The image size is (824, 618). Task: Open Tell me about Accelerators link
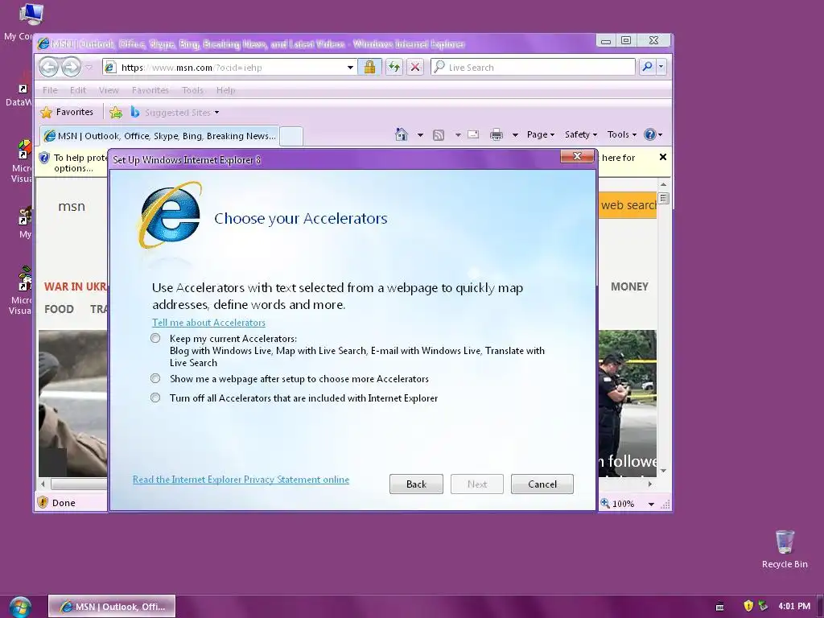tap(208, 323)
